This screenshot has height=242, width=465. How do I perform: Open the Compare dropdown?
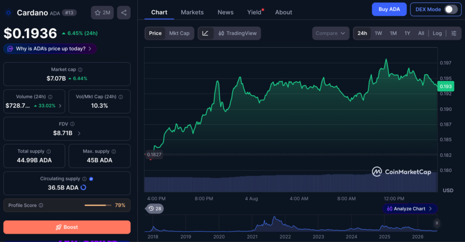tap(331, 33)
